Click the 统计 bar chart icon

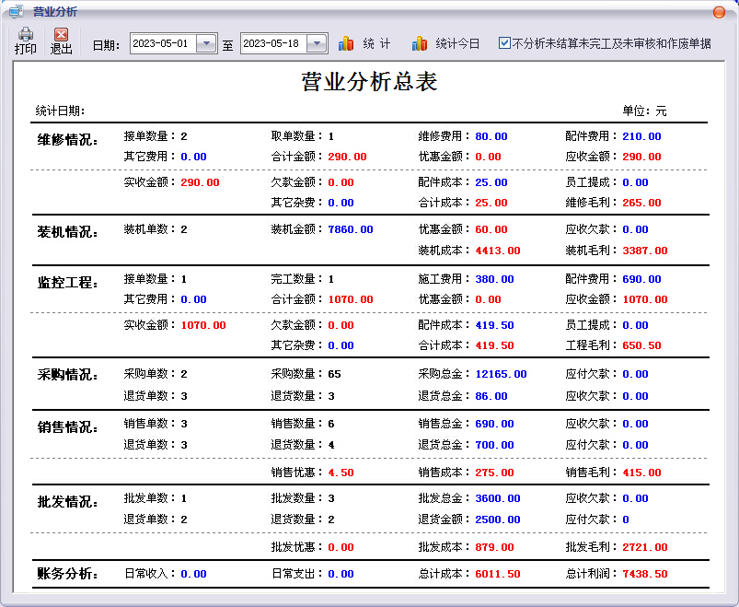click(x=346, y=43)
